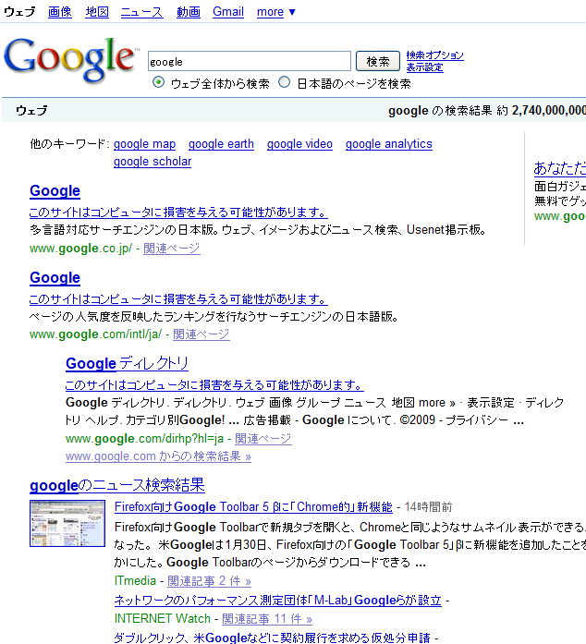586x644 pixels.
Task: Click the google scholar keyword suggestion
Action: [x=153, y=162]
